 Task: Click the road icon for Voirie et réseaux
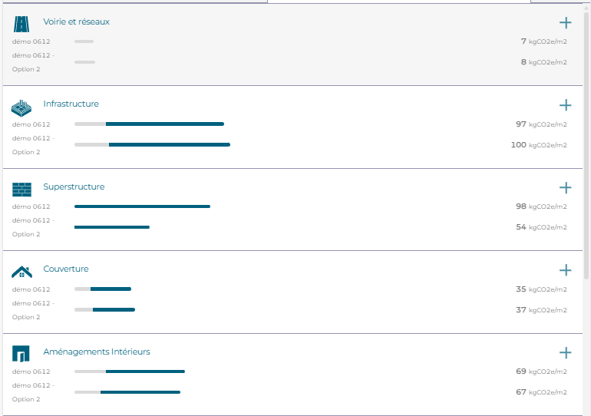point(21,24)
